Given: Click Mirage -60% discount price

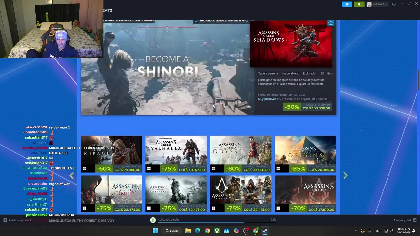Looking at the screenshot, I should pos(118,168).
